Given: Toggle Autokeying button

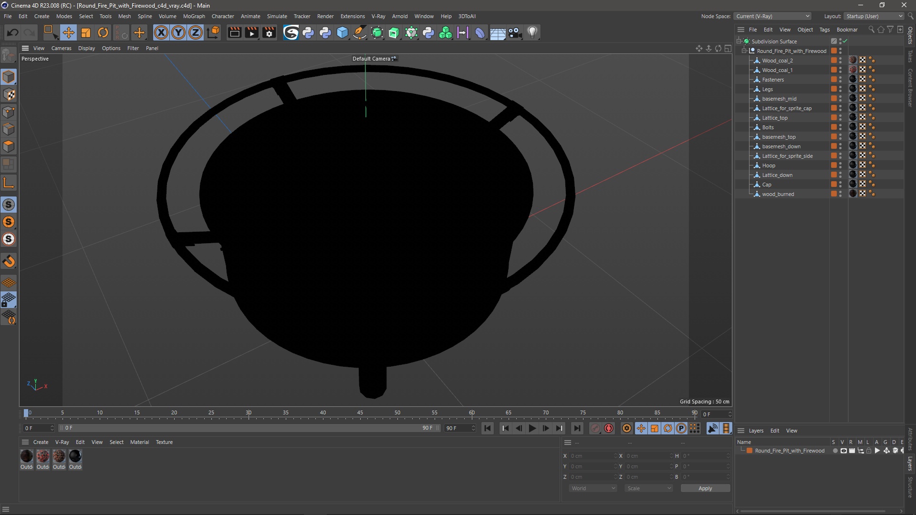Looking at the screenshot, I should [x=609, y=428].
